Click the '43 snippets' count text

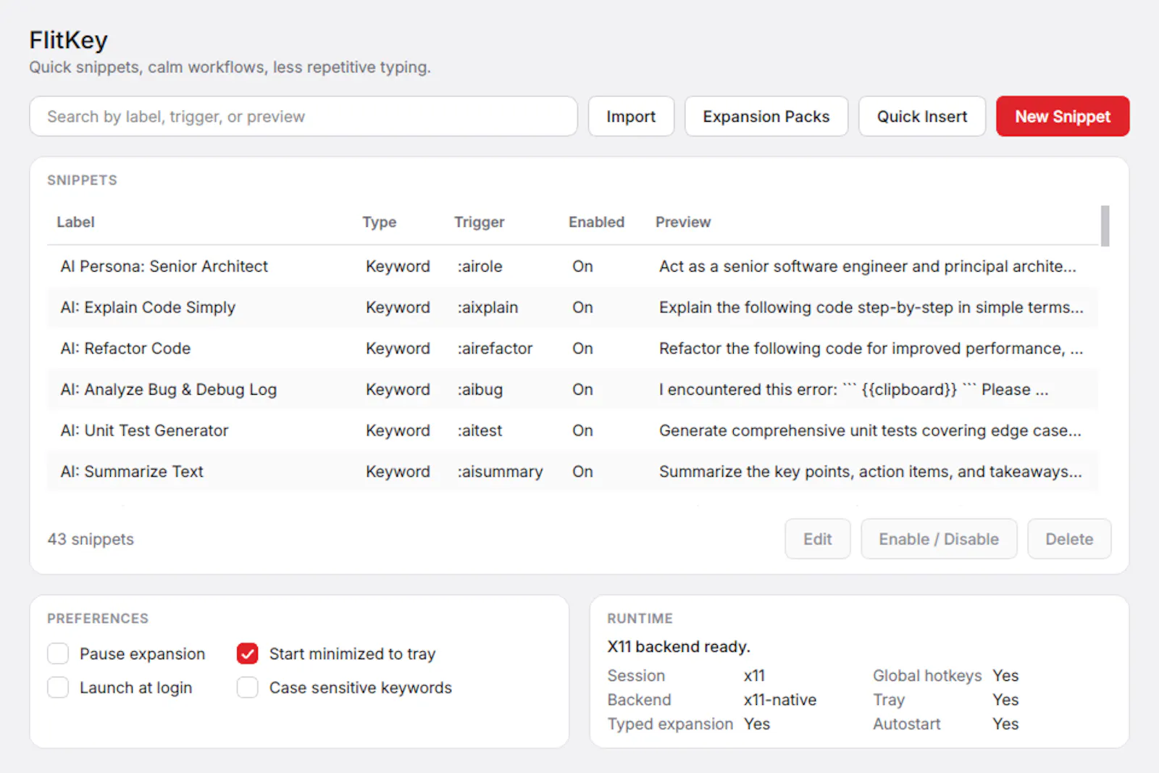pos(91,539)
